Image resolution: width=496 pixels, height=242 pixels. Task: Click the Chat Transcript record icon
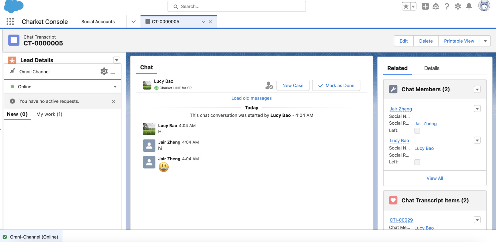tap(14, 40)
